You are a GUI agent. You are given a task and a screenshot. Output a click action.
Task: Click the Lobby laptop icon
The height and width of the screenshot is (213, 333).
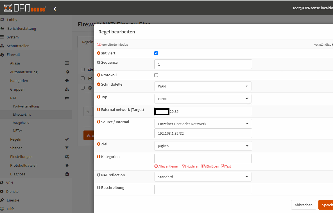(x=2, y=20)
